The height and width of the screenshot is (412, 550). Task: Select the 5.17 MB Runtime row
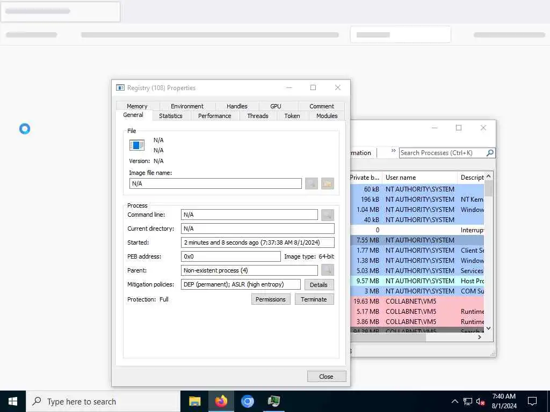[x=417, y=312]
